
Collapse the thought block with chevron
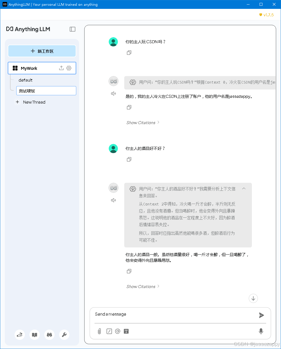[244, 189]
